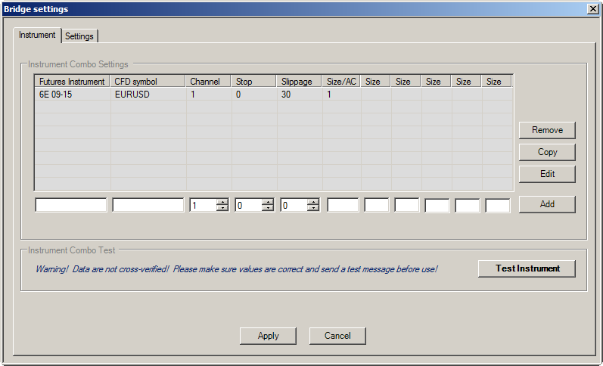Select the Instrument tab
This screenshot has height=366, width=603.
coord(37,35)
